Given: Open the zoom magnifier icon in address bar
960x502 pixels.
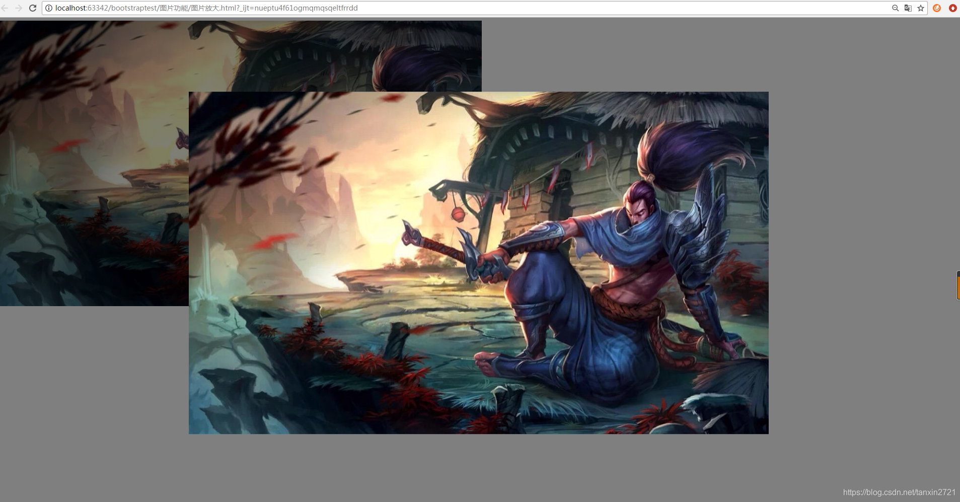Looking at the screenshot, I should coord(895,8).
